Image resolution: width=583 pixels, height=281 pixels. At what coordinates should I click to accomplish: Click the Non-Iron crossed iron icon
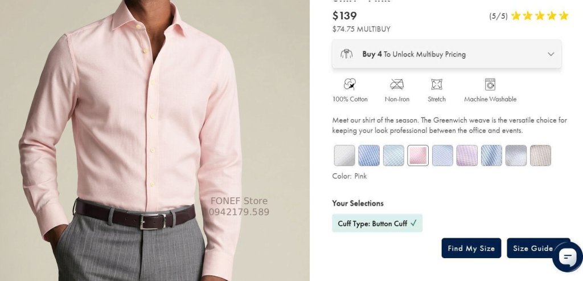coord(397,84)
